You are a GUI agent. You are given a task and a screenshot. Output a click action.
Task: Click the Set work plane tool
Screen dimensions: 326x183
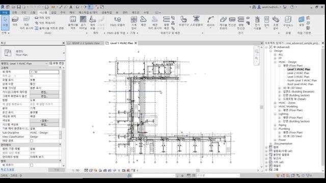[x=301, y=21]
